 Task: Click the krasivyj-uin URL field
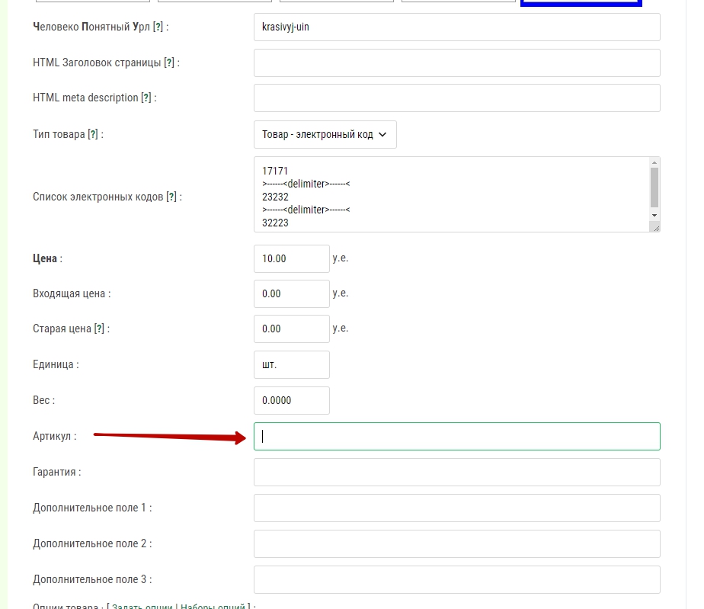456,27
